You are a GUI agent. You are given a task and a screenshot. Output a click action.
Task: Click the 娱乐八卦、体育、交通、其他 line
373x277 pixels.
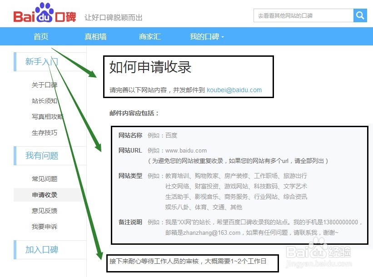coord(204,208)
